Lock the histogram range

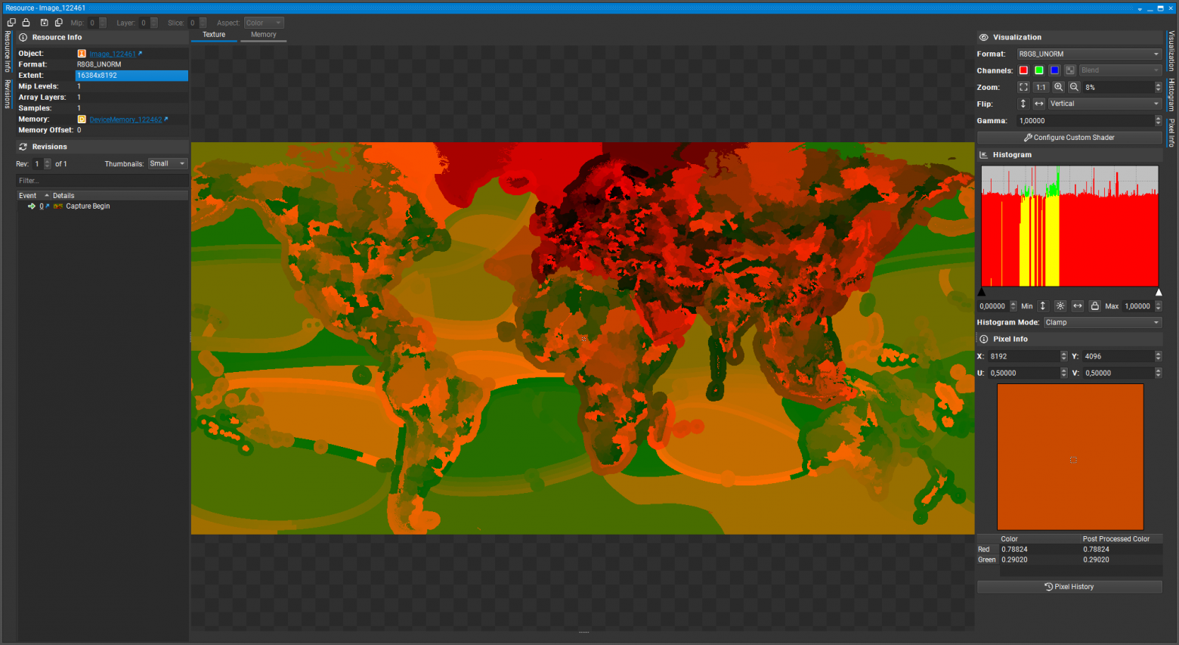pyautogui.click(x=1094, y=305)
